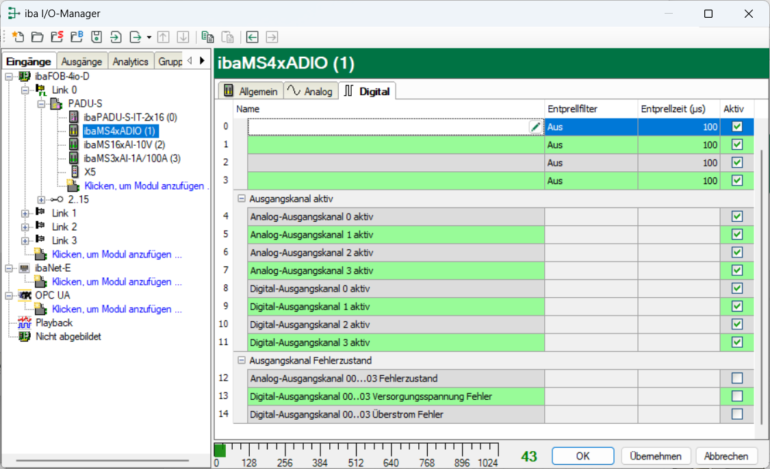Click the copy toolbar icon
770x469 pixels.
[207, 37]
